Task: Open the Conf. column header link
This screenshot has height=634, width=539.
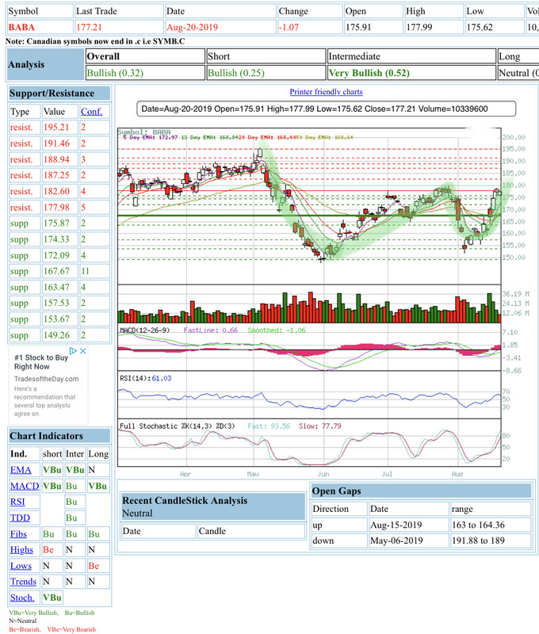Action: click(91, 111)
